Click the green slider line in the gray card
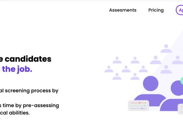183x136 pixels. tap(138, 105)
